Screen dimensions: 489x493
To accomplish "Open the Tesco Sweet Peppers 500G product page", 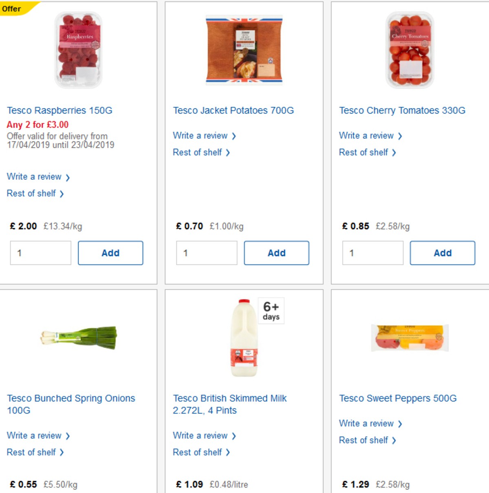I will 396,398.
